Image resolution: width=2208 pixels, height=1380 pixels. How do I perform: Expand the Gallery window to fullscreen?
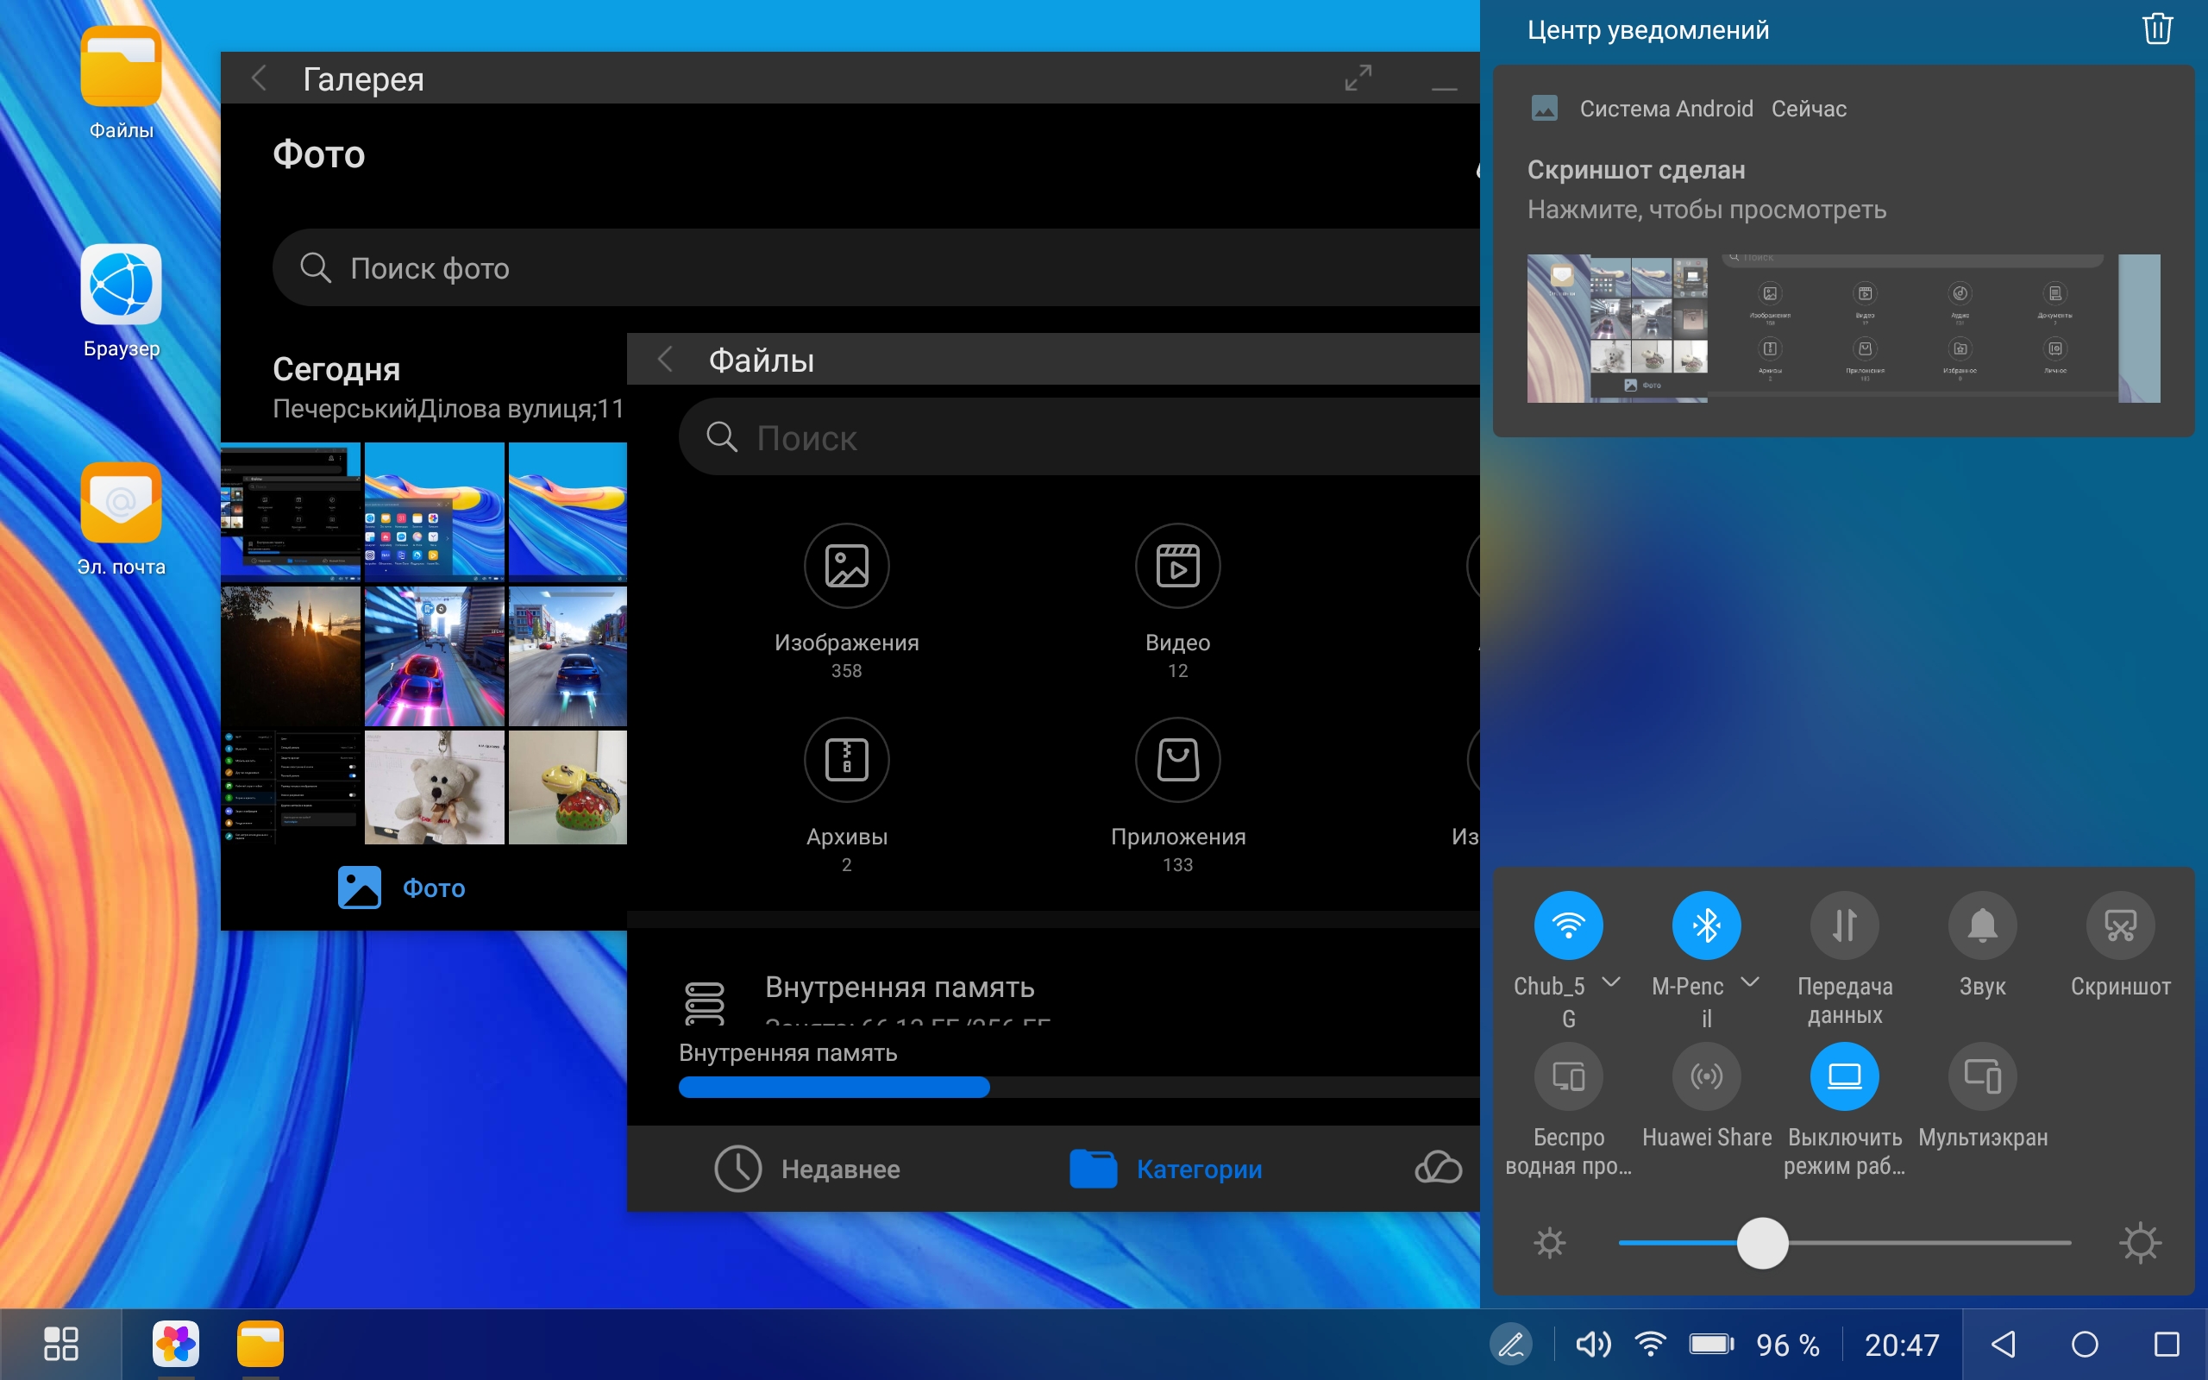(x=1358, y=78)
